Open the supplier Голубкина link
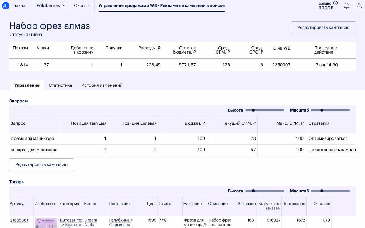Screen dimensions: 365x228 pos(121,222)
